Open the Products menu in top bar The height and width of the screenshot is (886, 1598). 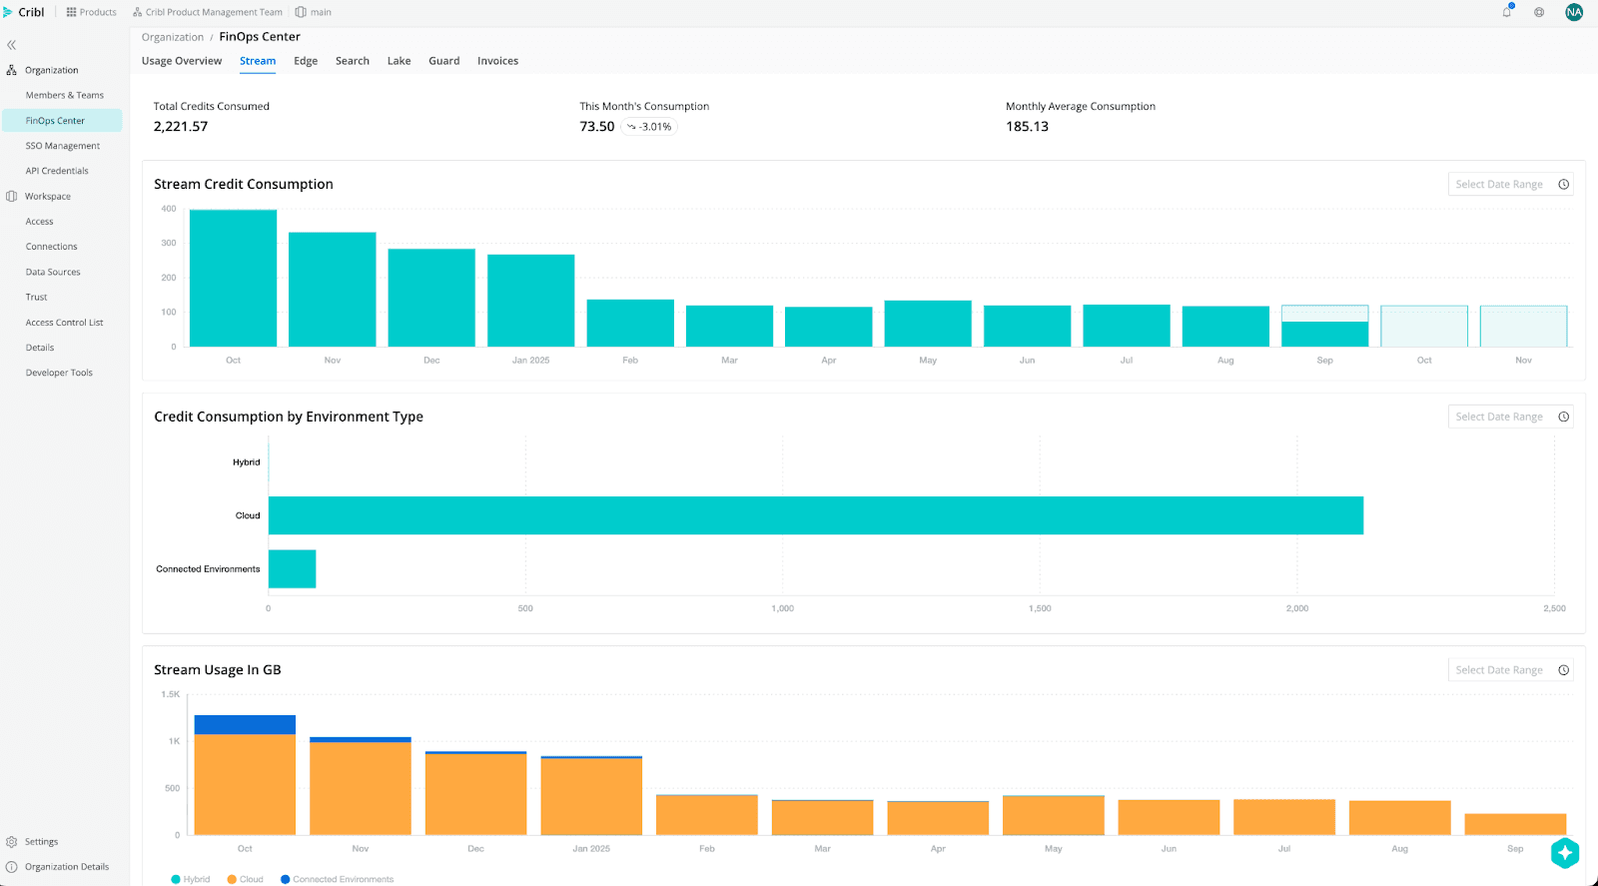[x=91, y=12]
